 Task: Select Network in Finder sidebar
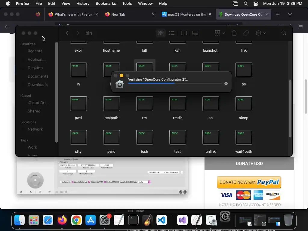(35, 129)
